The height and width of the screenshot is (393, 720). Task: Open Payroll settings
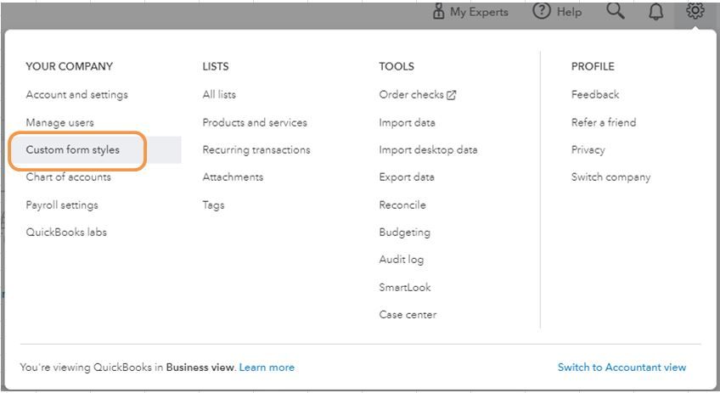(x=62, y=205)
